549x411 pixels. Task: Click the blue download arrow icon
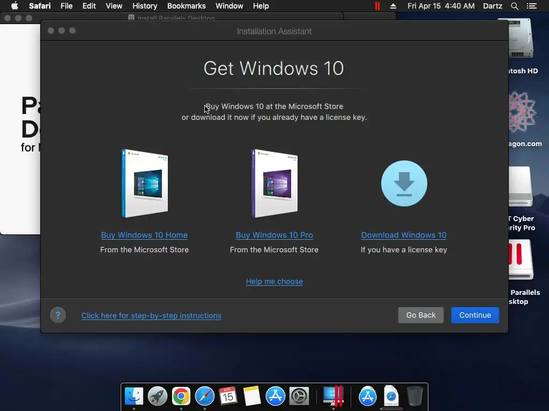coord(404,184)
